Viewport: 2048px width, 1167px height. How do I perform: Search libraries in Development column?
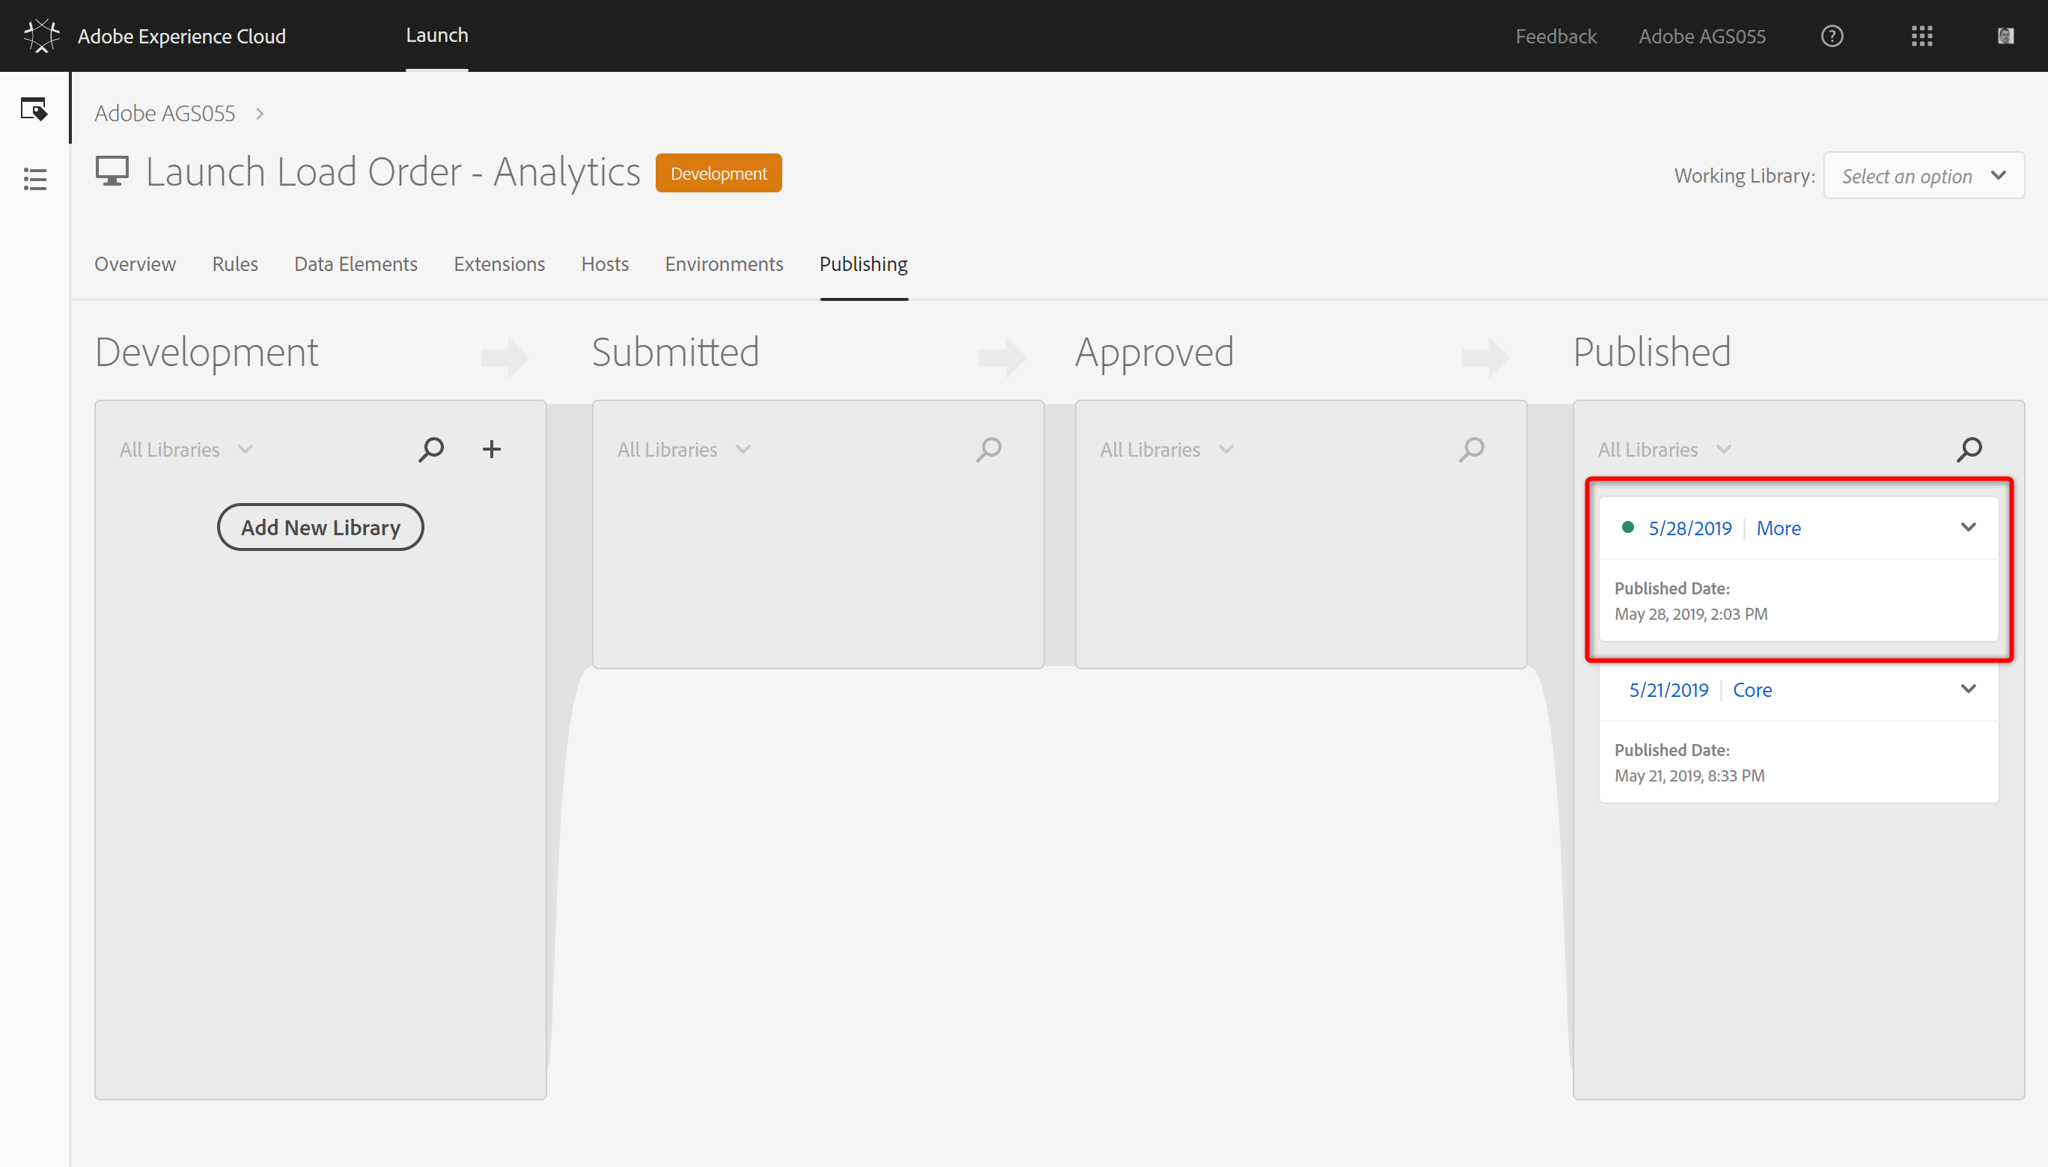[x=431, y=450]
